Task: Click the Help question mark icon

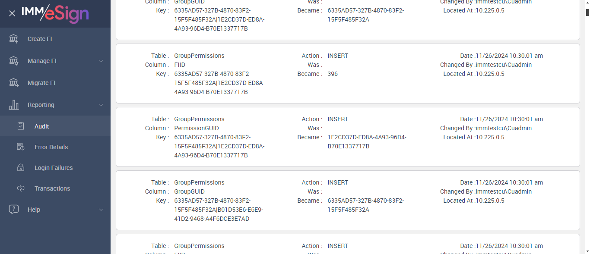Action: pyautogui.click(x=14, y=210)
